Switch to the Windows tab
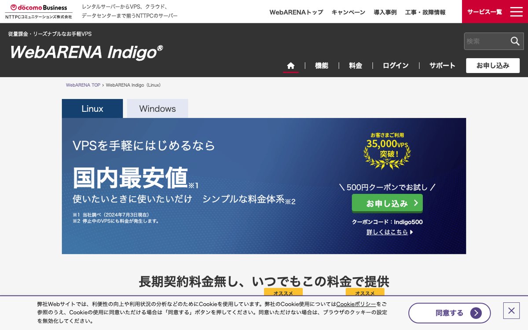 (158, 109)
